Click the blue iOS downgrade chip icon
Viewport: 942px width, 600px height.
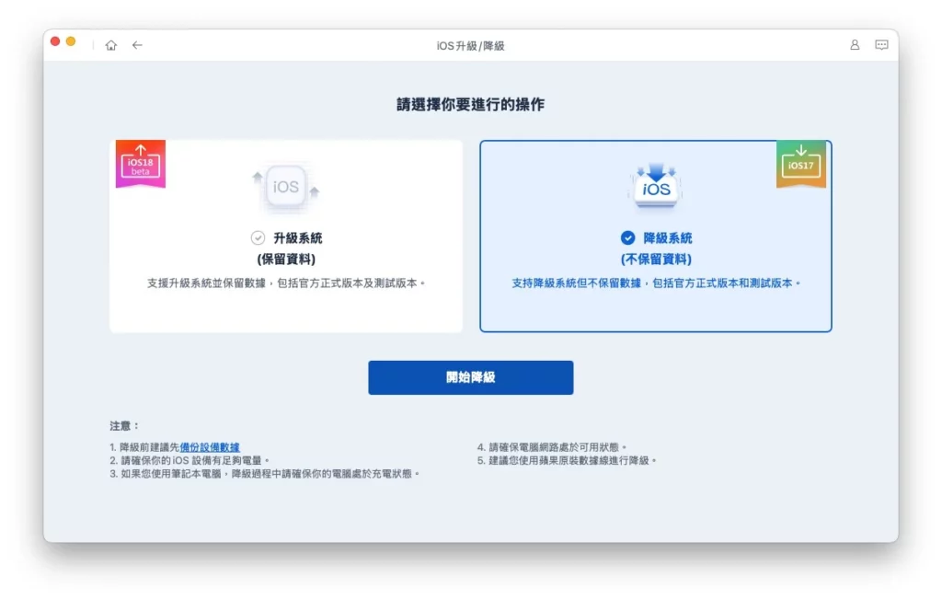click(x=656, y=185)
